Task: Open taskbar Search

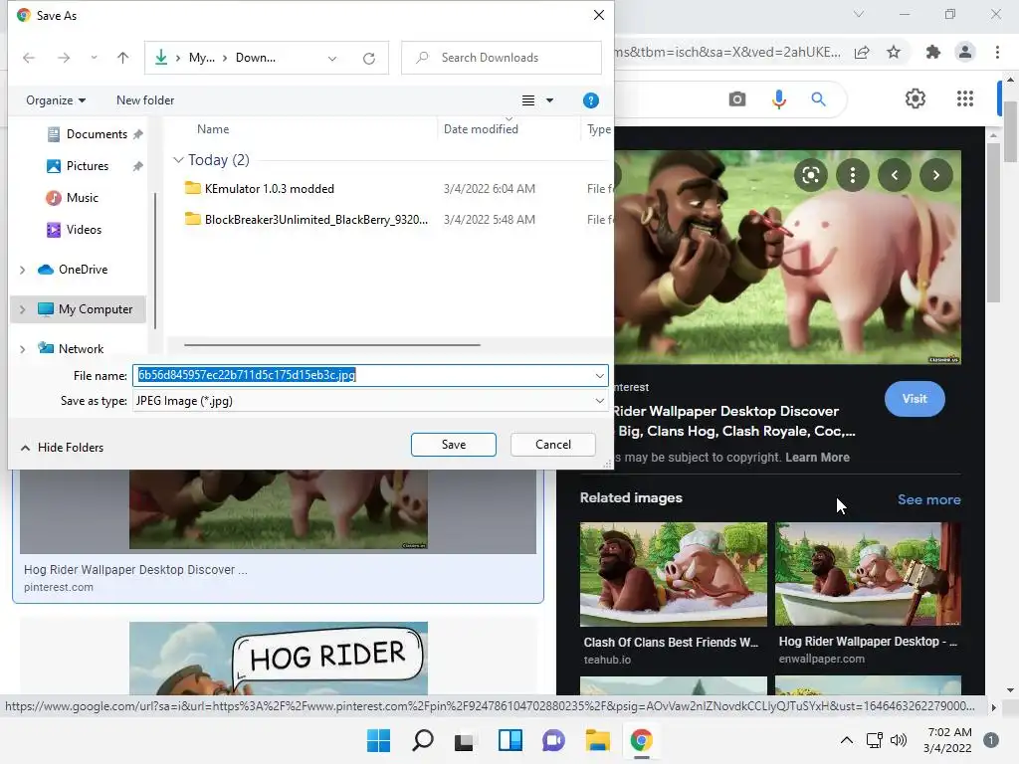Action: [422, 740]
